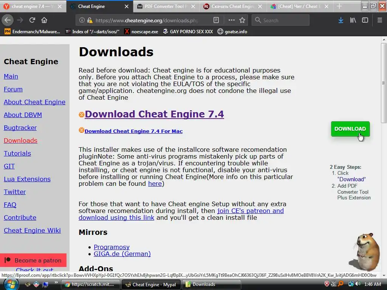Open Index of /~dartz/isos/ bookmark
Image resolution: width=387 pixels, height=290 pixels.
[92, 32]
